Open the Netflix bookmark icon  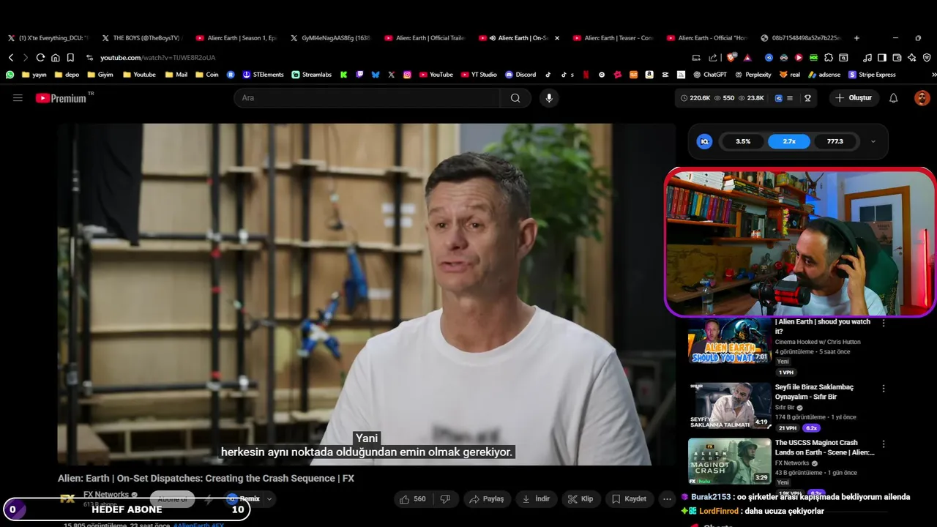[x=586, y=75]
